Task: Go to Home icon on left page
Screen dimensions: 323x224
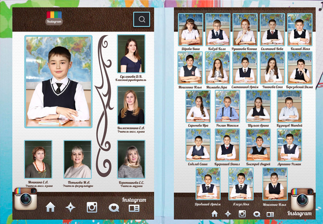Action: point(51,207)
